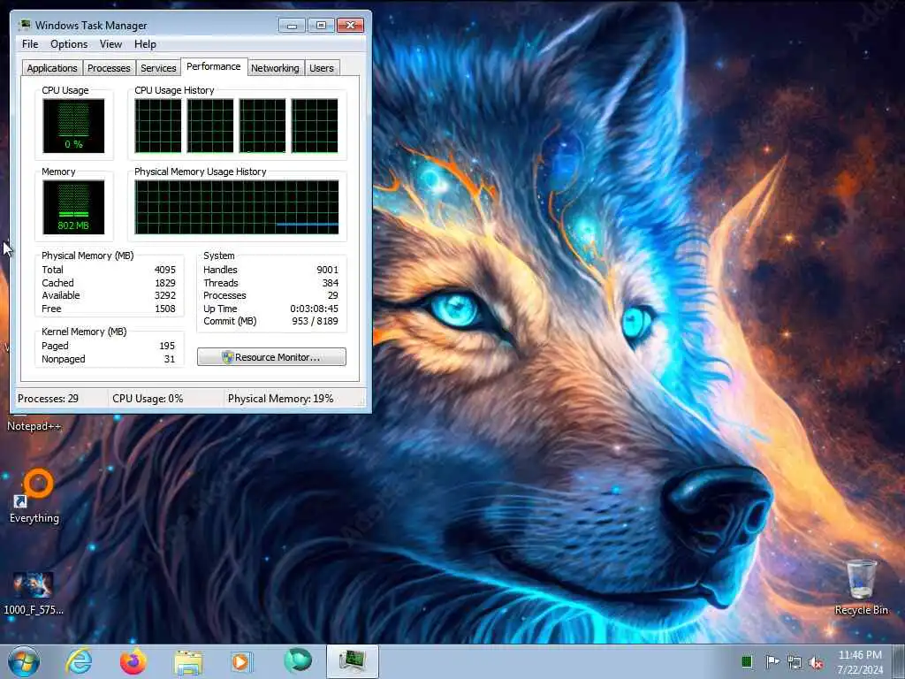
Task: Select the Notepad++ desktop shortcut label
Action: click(34, 426)
